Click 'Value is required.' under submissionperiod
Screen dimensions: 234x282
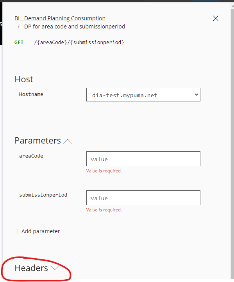(x=104, y=210)
